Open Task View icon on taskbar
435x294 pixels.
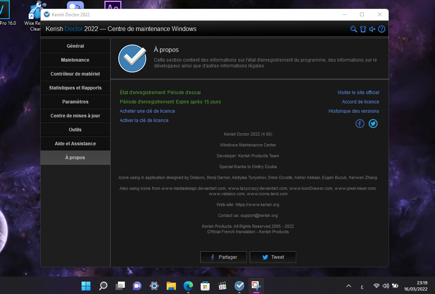[x=120, y=285]
